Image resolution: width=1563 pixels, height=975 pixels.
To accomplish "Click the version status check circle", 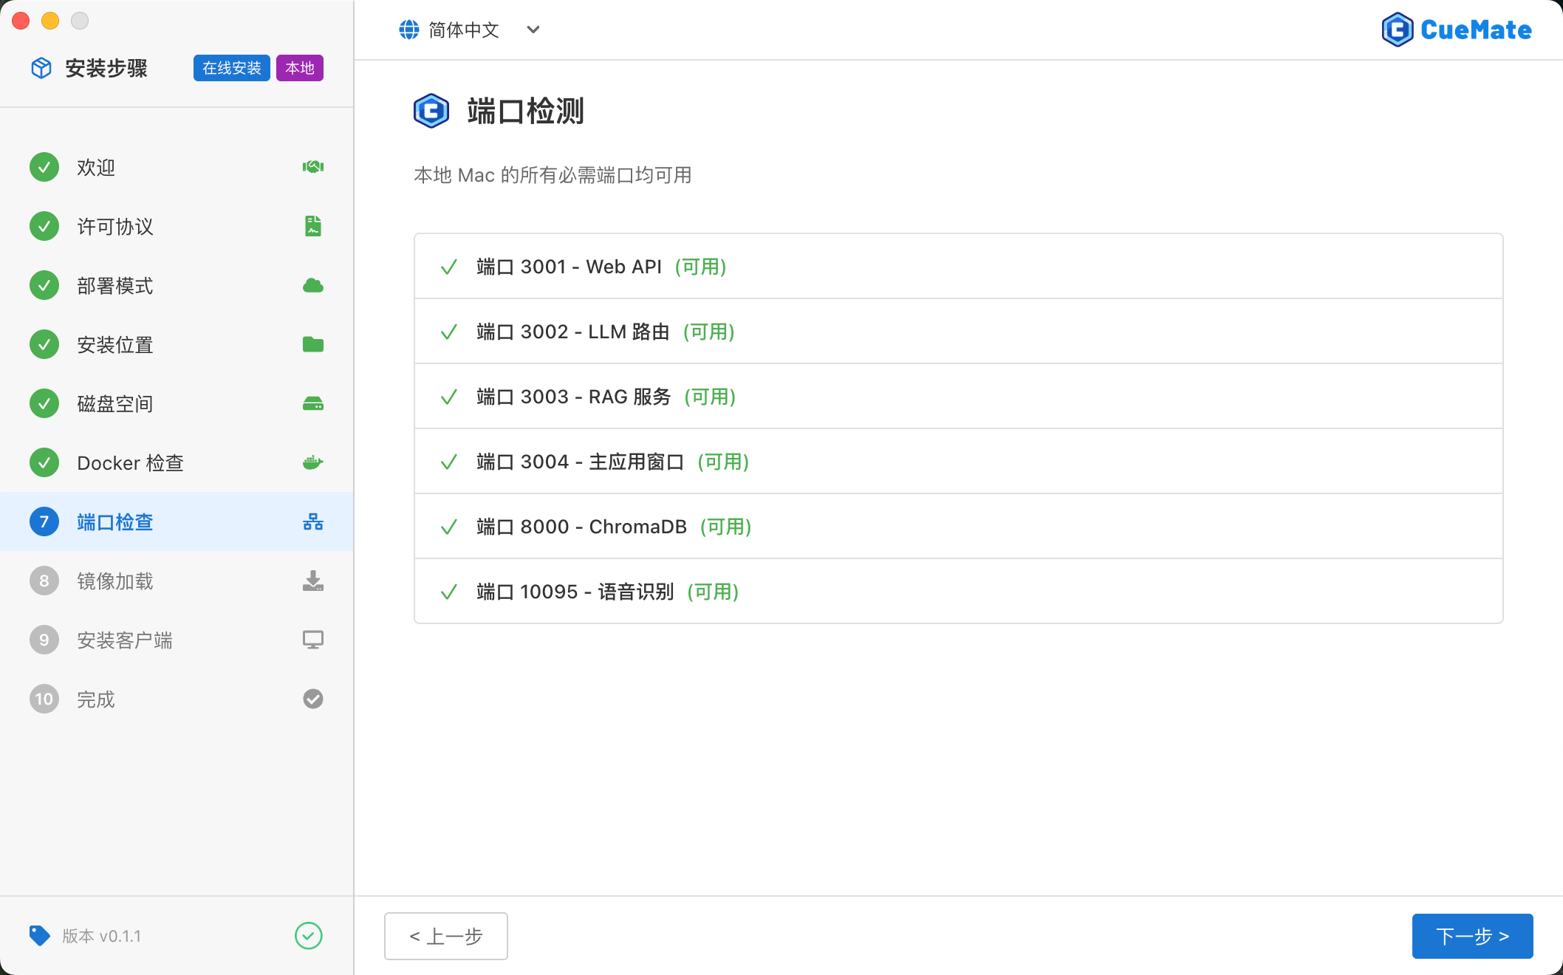I will [308, 936].
